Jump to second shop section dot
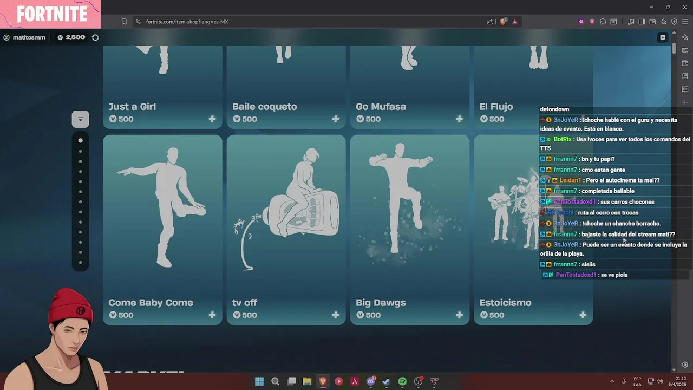Image resolution: width=693 pixels, height=390 pixels. pos(80,151)
